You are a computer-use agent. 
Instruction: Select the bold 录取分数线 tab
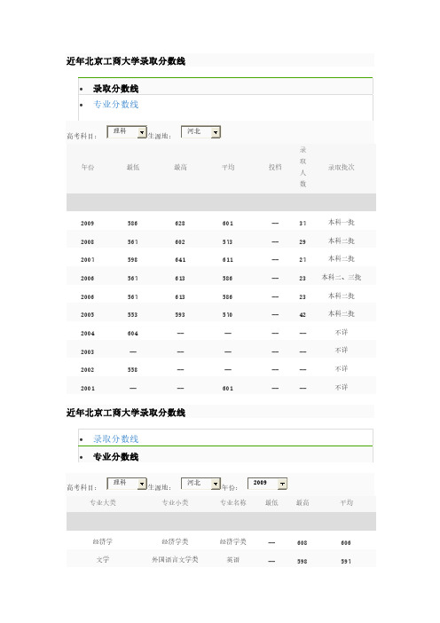[115, 89]
